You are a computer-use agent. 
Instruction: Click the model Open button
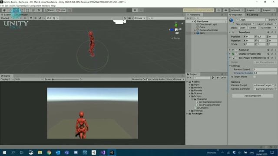pyautogui.click(x=242, y=28)
